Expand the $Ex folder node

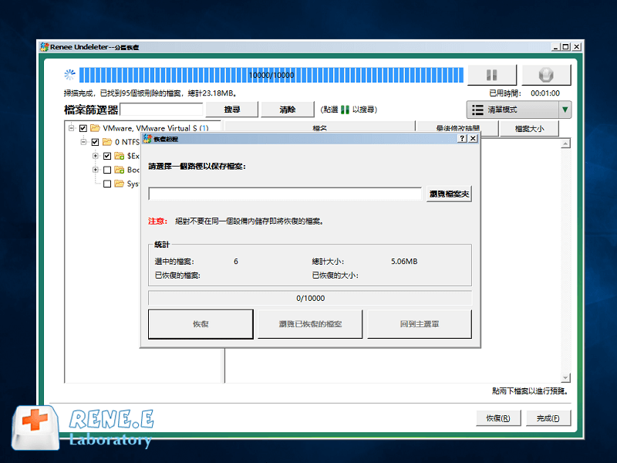click(95, 156)
